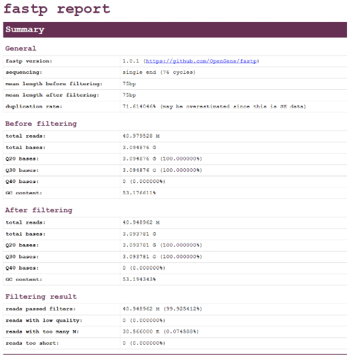Collapse the Summary section header
The image size is (349, 358).
point(175,30)
